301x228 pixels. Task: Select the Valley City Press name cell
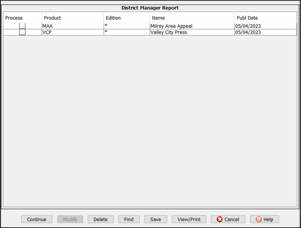coord(169,32)
